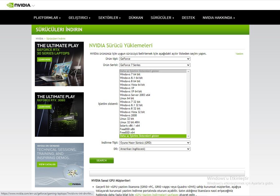This screenshot has height=196, width=280.
Task: Open the PLATFORMLAR menu
Action: [x=47, y=18]
